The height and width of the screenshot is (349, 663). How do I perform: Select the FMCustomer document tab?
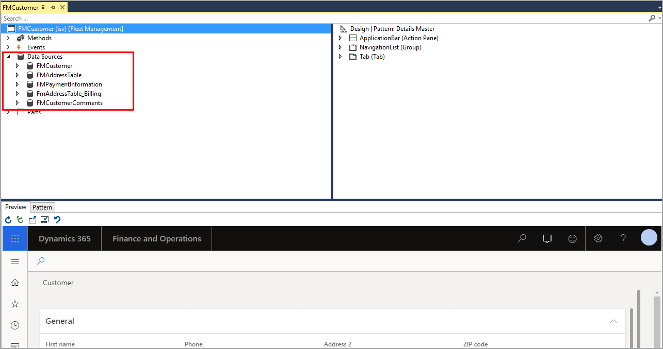coord(21,7)
